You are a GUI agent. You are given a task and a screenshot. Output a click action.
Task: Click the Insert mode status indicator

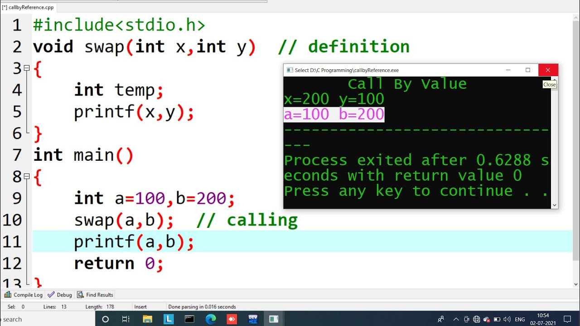140,307
